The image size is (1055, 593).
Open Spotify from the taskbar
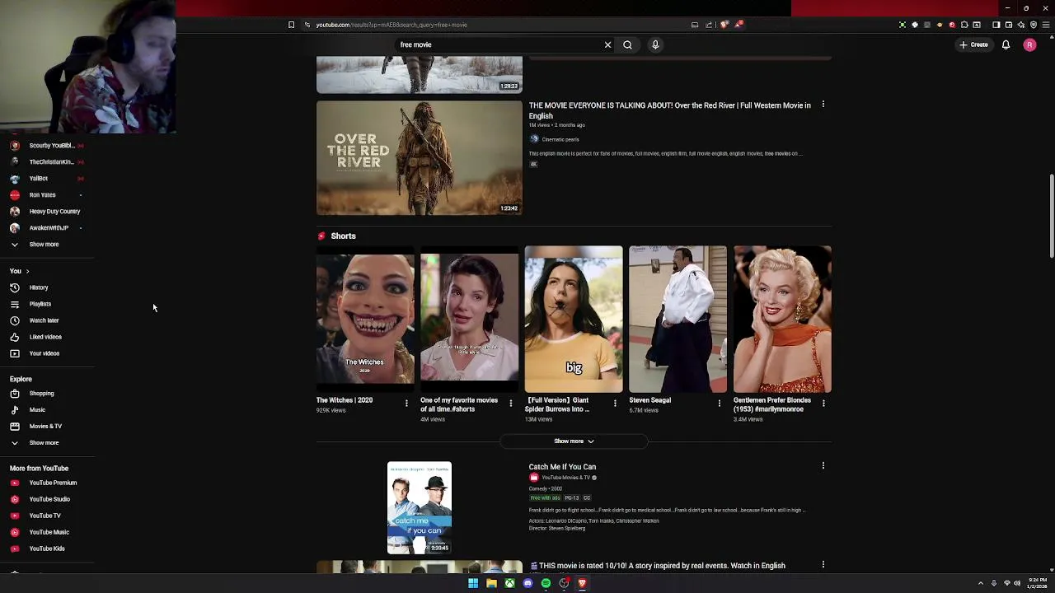[546, 583]
